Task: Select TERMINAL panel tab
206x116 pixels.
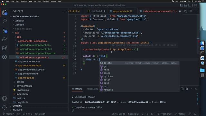Action: [77, 89]
